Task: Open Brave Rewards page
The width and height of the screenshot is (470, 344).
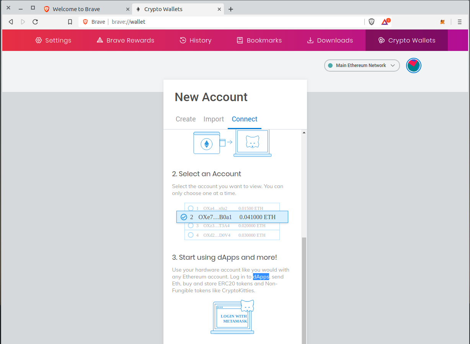Action: pyautogui.click(x=126, y=40)
